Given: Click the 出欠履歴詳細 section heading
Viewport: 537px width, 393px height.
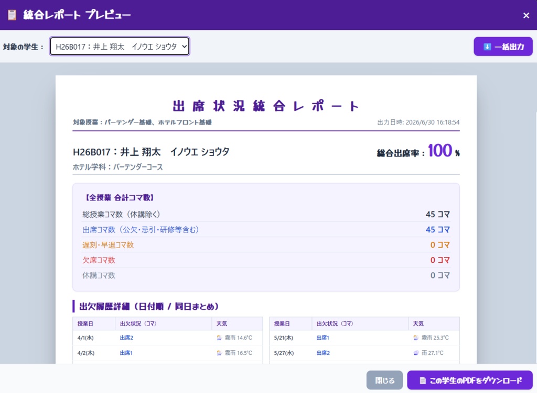Looking at the screenshot, I should (148, 307).
